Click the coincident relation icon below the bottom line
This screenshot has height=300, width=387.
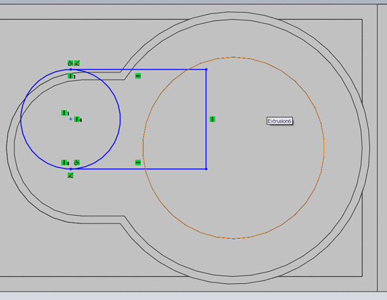coord(70,176)
